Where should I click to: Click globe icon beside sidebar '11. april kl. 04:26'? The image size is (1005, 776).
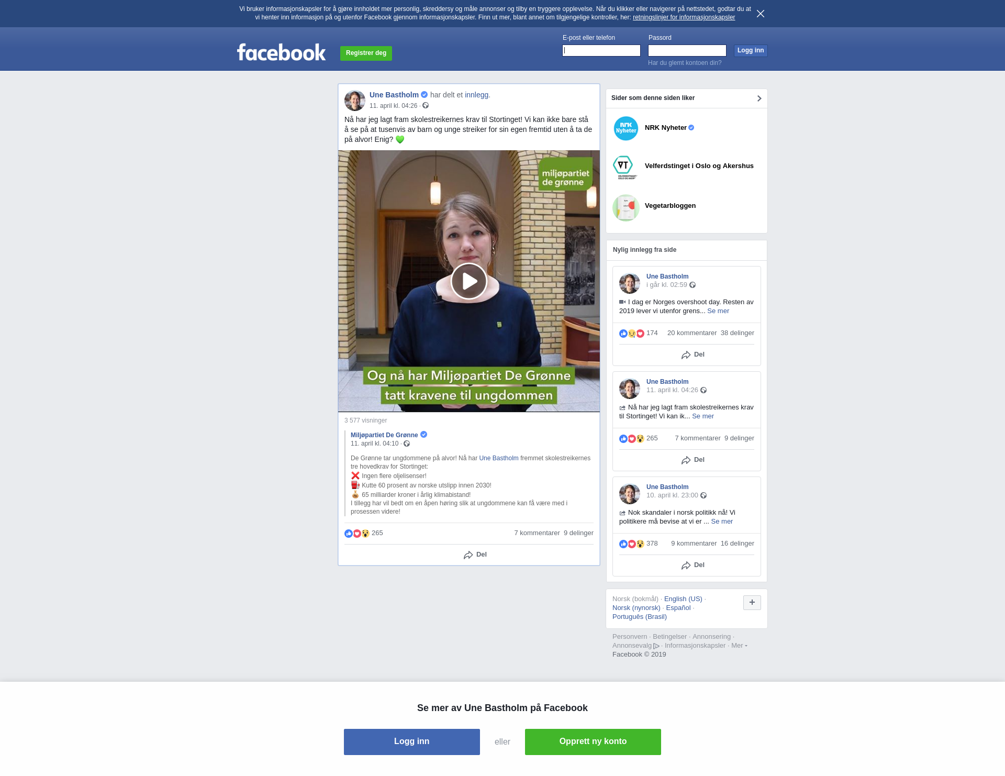click(703, 390)
